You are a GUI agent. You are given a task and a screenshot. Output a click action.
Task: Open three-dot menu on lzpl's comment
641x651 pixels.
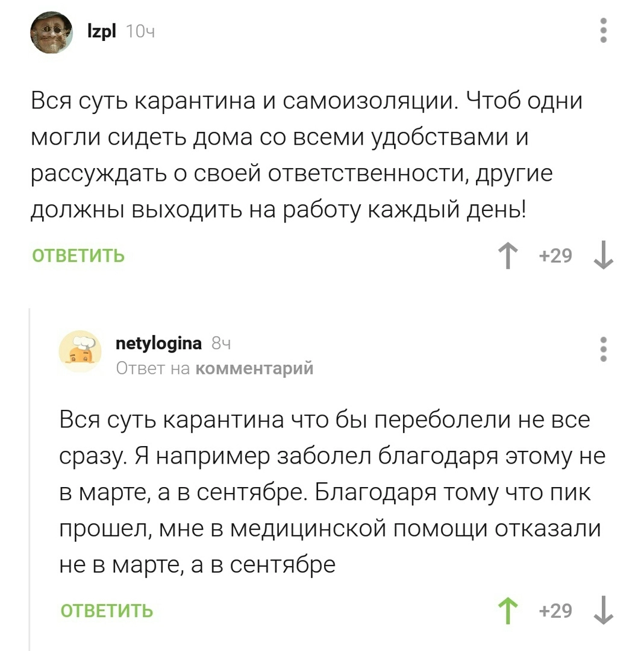point(604,31)
